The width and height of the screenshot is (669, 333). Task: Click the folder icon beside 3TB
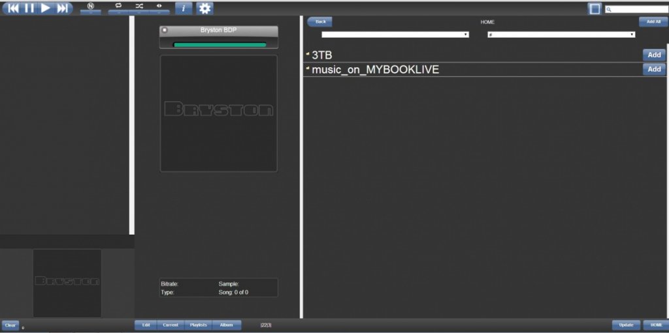click(308, 53)
